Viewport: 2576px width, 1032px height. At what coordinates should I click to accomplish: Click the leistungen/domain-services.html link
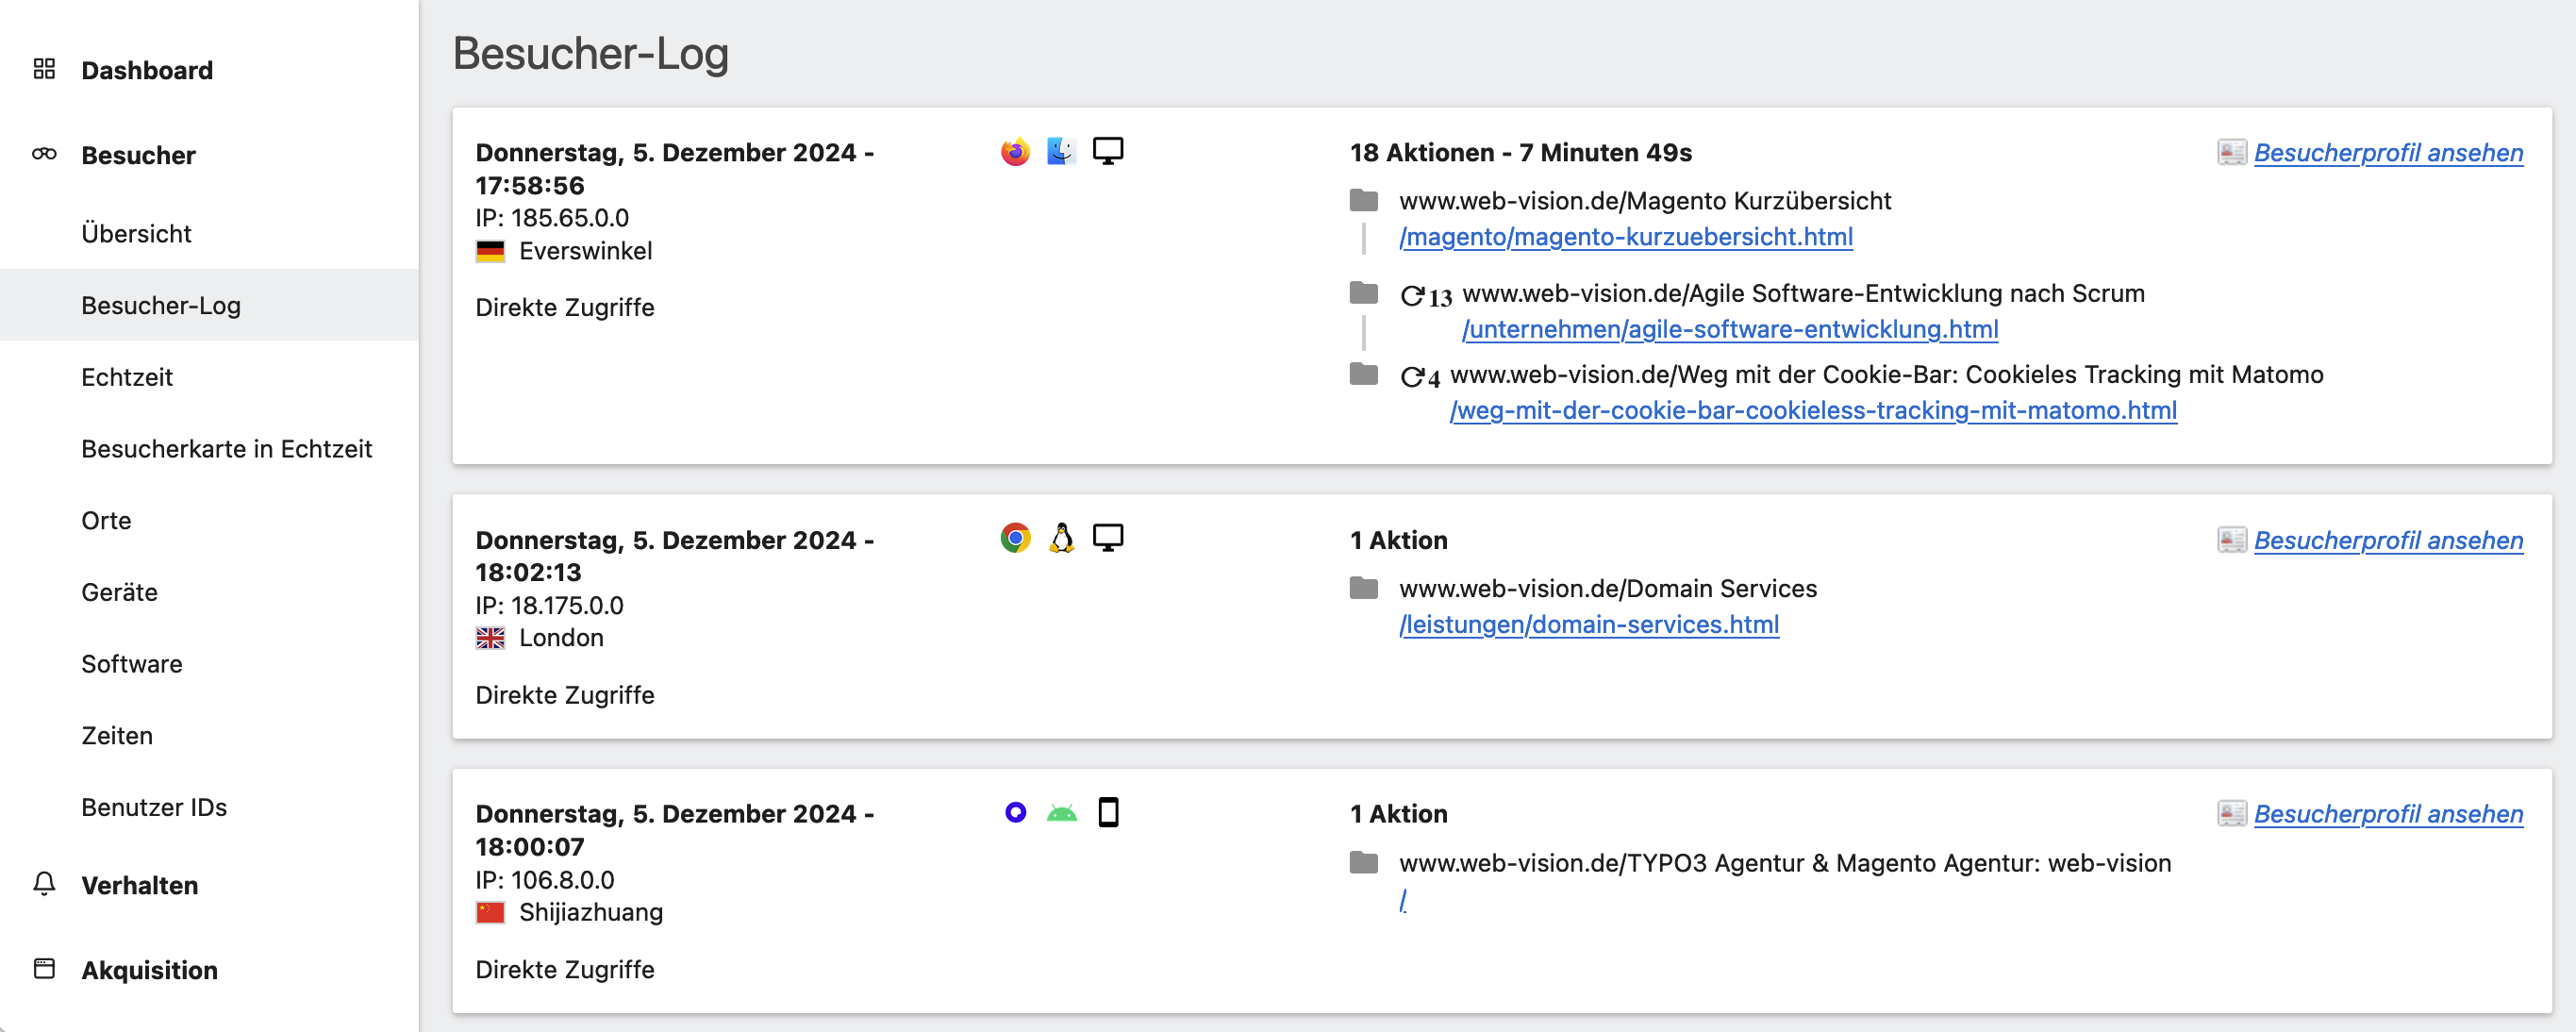pyautogui.click(x=1589, y=624)
